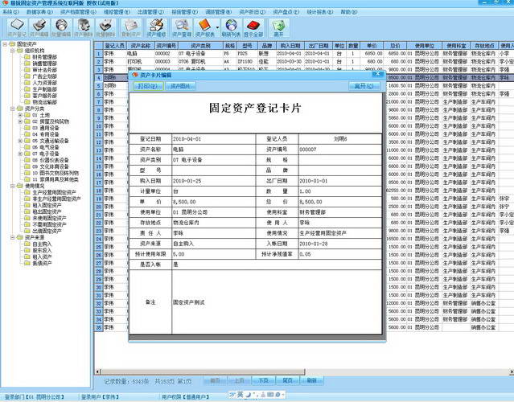Click the 尾页 paging button
514x402 pixels.
(287, 380)
